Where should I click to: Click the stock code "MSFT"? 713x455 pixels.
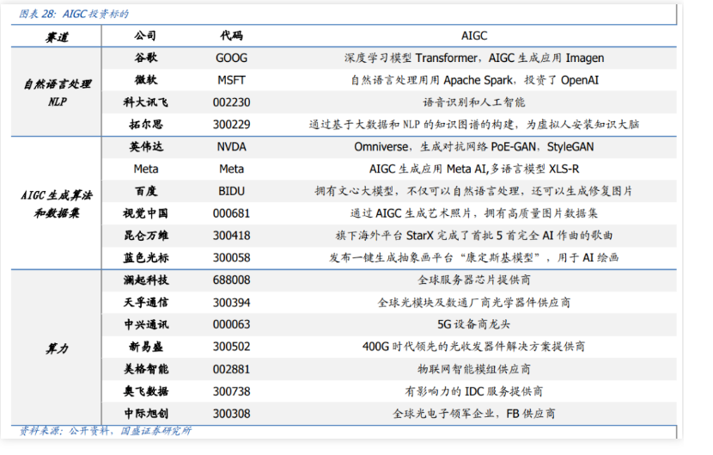[x=231, y=80]
